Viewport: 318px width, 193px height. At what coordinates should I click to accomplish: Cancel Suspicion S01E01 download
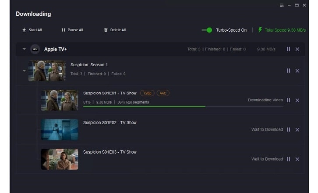click(297, 100)
